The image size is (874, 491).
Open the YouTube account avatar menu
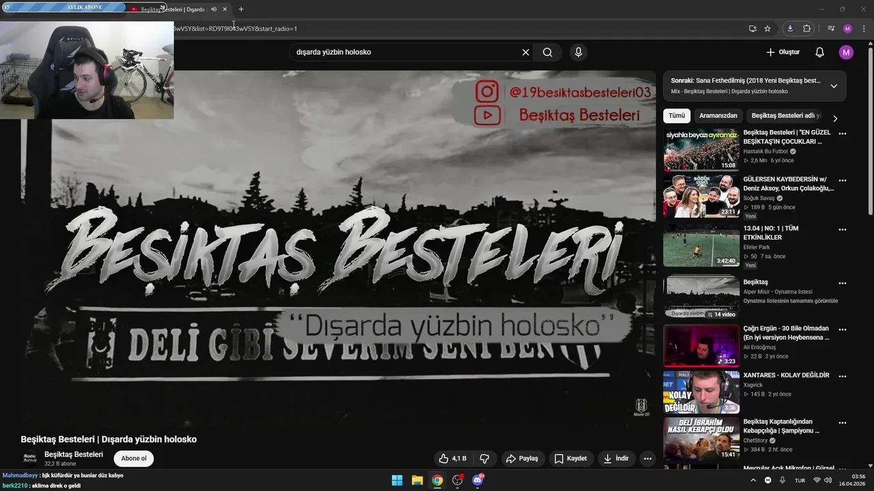click(846, 52)
